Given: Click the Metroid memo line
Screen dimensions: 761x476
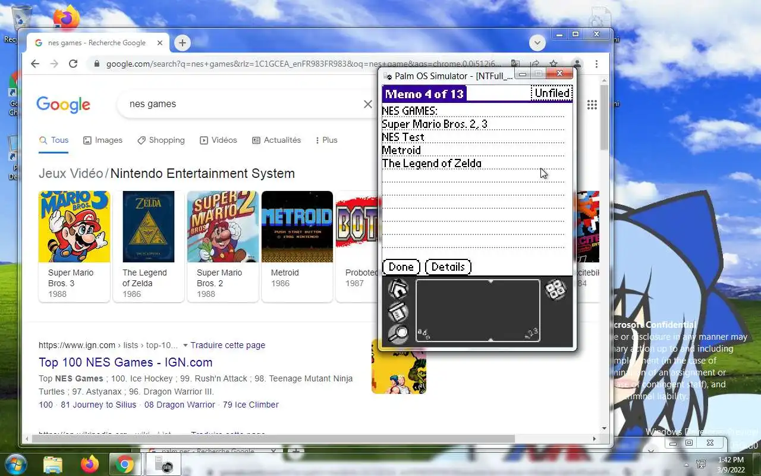Looking at the screenshot, I should tap(401, 151).
